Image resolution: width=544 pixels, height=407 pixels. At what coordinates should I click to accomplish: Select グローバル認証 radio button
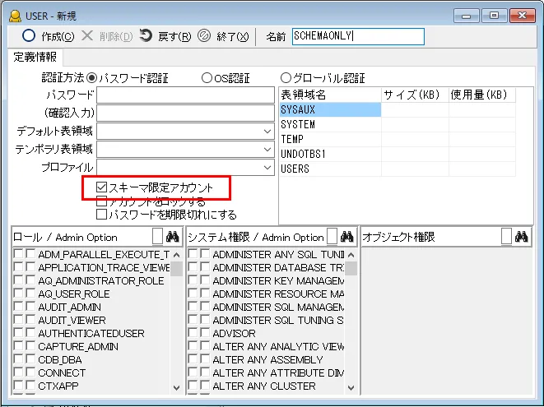point(286,78)
